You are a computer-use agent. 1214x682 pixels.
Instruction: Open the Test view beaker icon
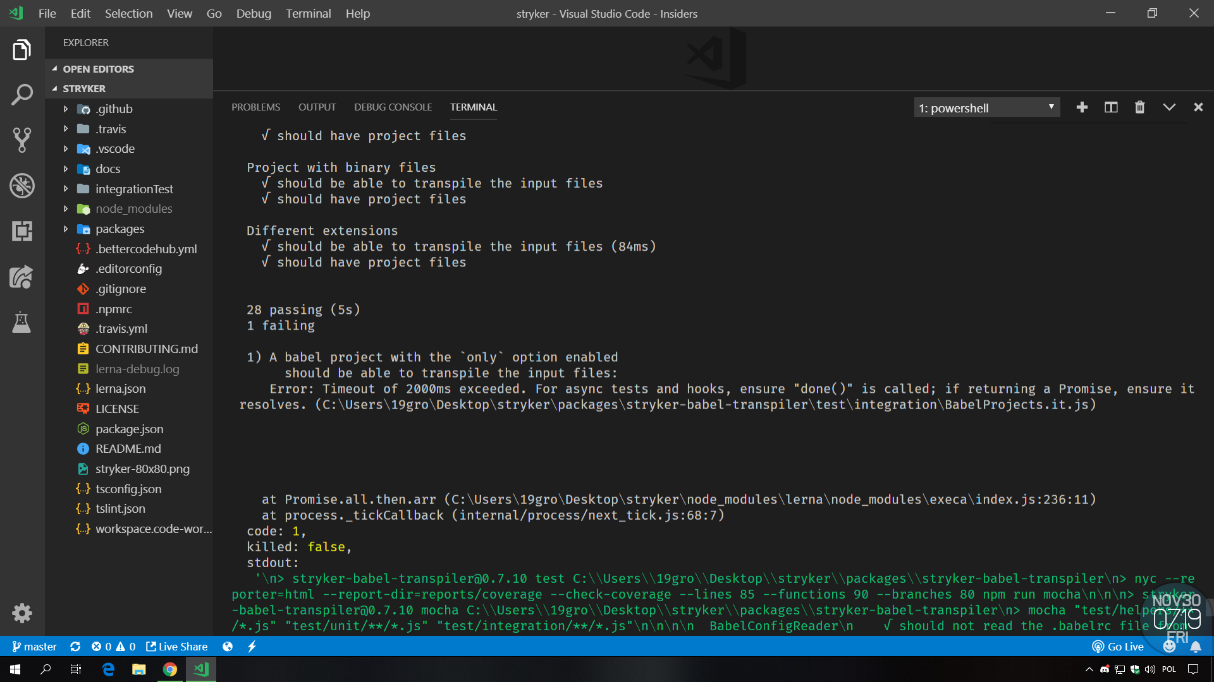click(22, 323)
